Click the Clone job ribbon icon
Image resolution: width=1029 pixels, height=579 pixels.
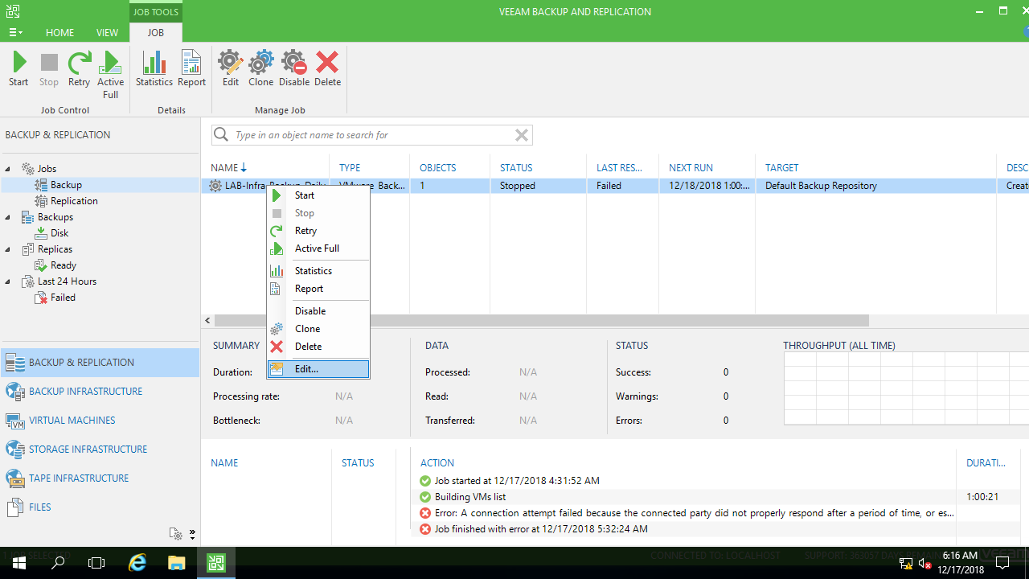pos(260,70)
